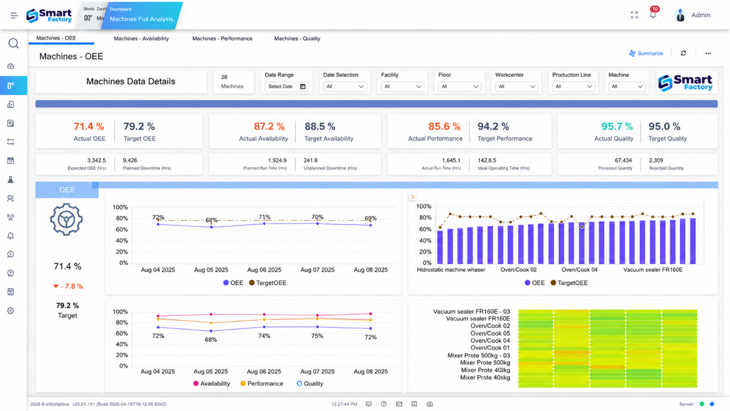Open the three-dots more options menu
Image resolution: width=730 pixels, height=411 pixels.
click(x=708, y=53)
